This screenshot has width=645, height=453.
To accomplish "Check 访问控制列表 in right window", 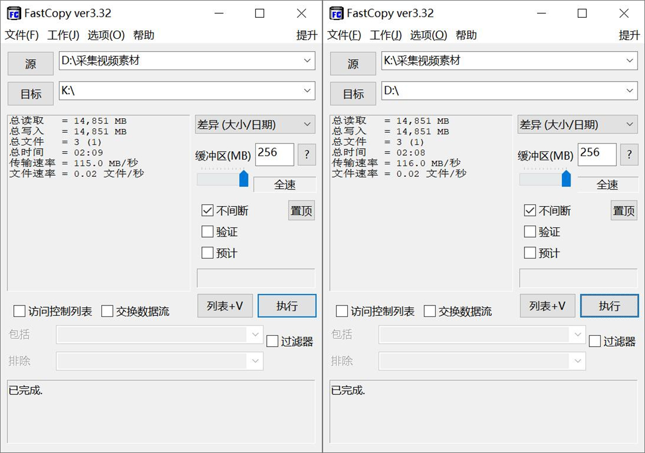I will point(342,311).
